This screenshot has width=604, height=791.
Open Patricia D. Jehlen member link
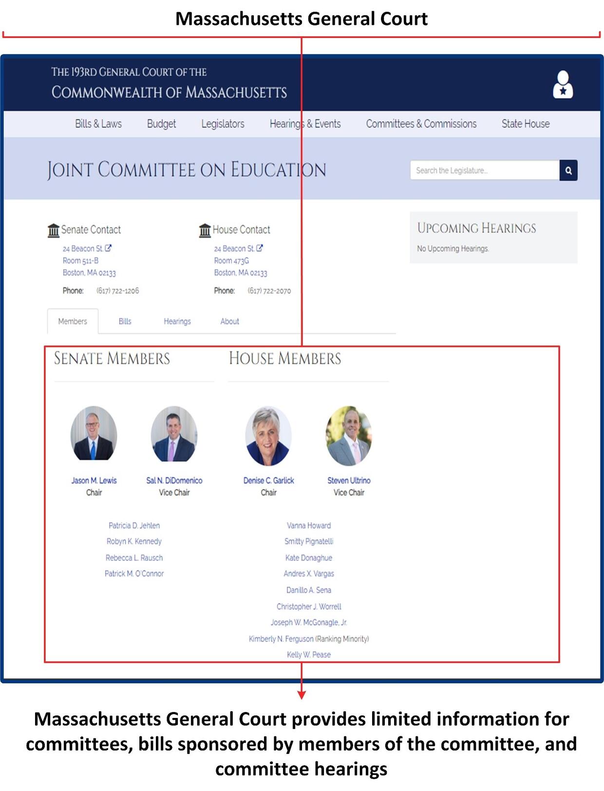(x=134, y=526)
